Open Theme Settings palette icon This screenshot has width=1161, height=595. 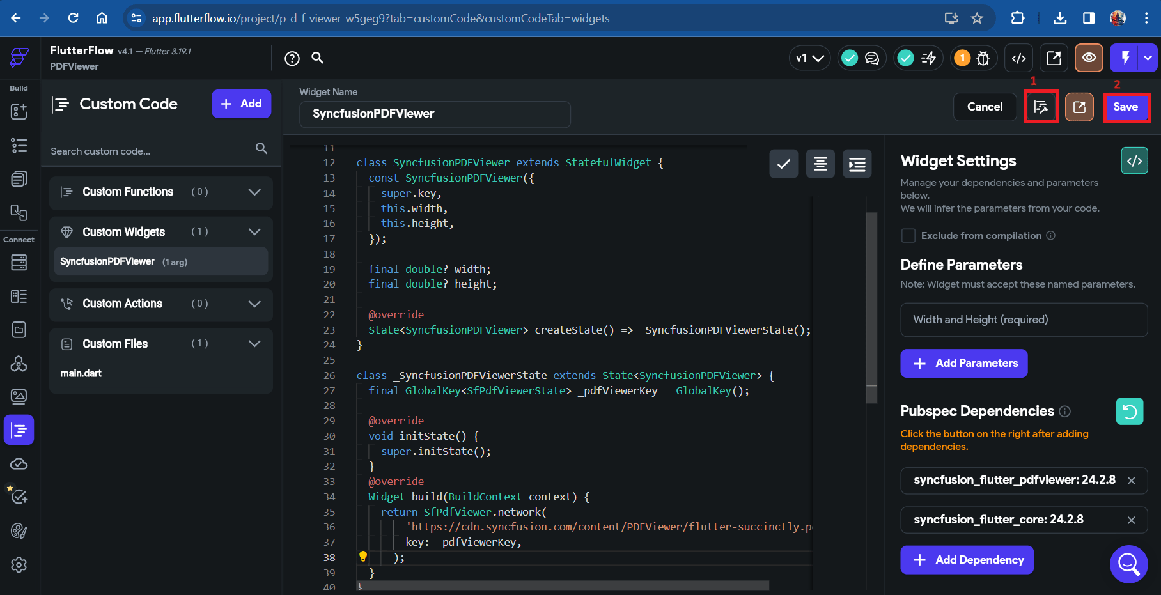(x=19, y=531)
